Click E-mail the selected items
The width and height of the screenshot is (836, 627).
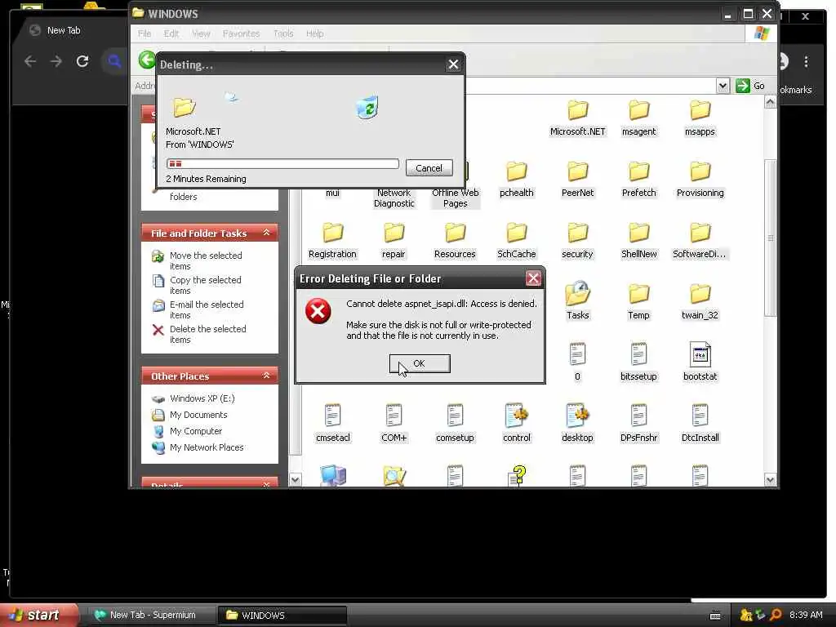207,309
